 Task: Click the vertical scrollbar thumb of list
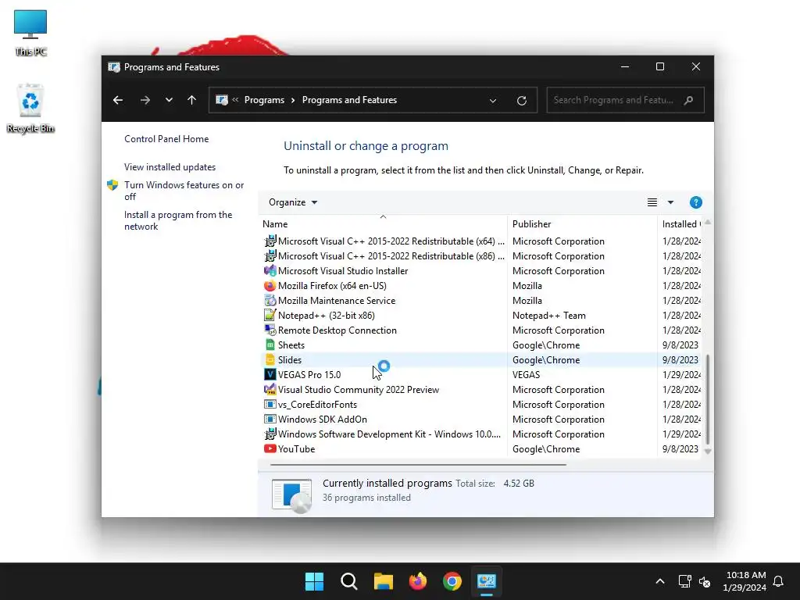click(708, 399)
